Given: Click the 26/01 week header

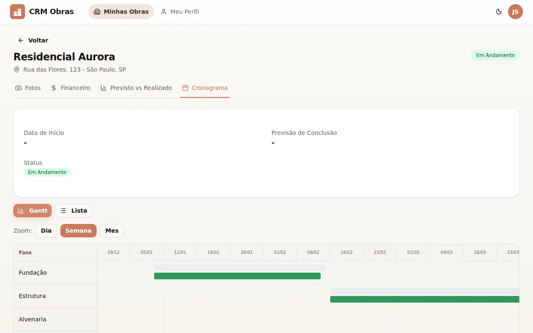Looking at the screenshot, I should click(x=247, y=253).
